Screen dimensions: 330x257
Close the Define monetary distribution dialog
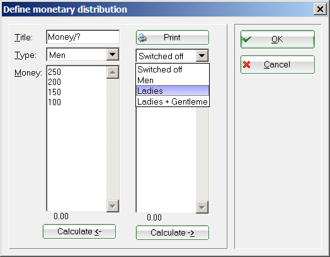[x=320, y=9]
